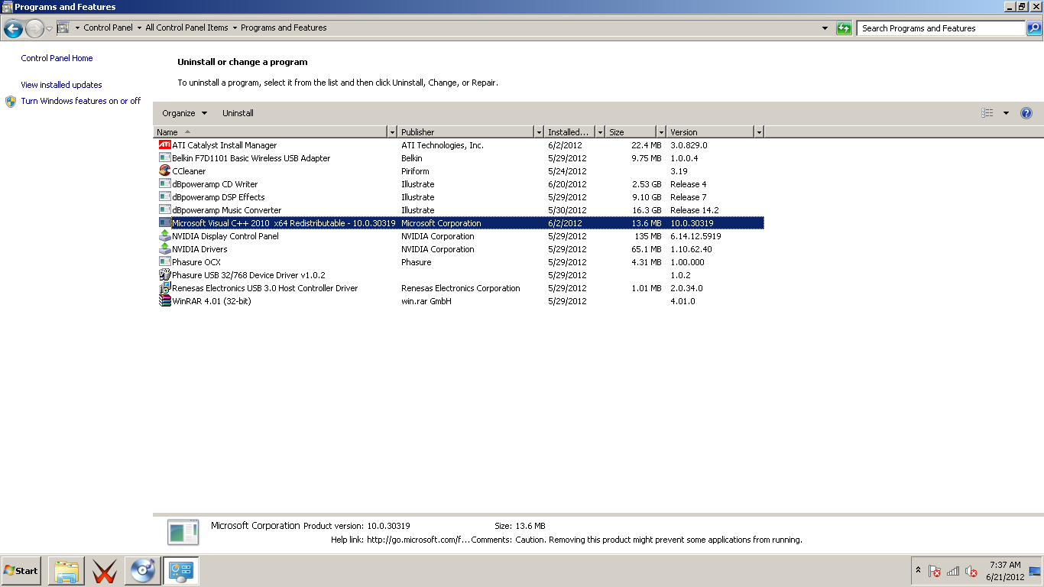Image resolution: width=1044 pixels, height=587 pixels.
Task: Click the search magnifier icon
Action: (x=1033, y=28)
